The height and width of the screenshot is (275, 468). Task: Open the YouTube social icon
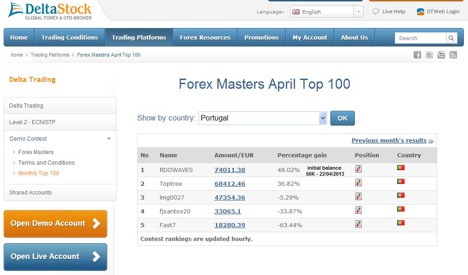coord(441,55)
